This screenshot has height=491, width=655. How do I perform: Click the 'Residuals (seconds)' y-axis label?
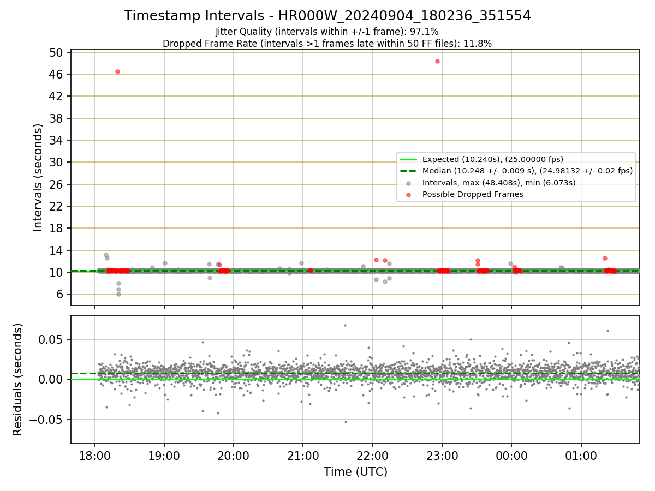tap(17, 379)
